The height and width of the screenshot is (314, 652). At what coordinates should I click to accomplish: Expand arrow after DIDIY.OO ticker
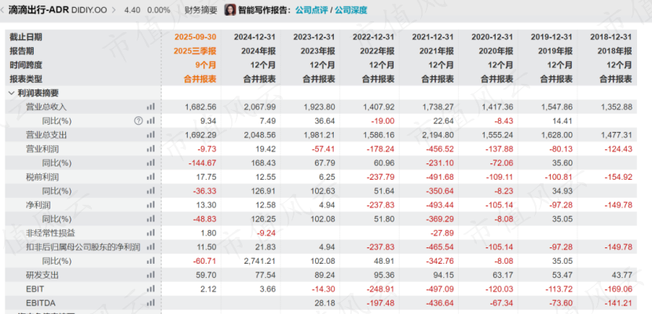tap(115, 10)
